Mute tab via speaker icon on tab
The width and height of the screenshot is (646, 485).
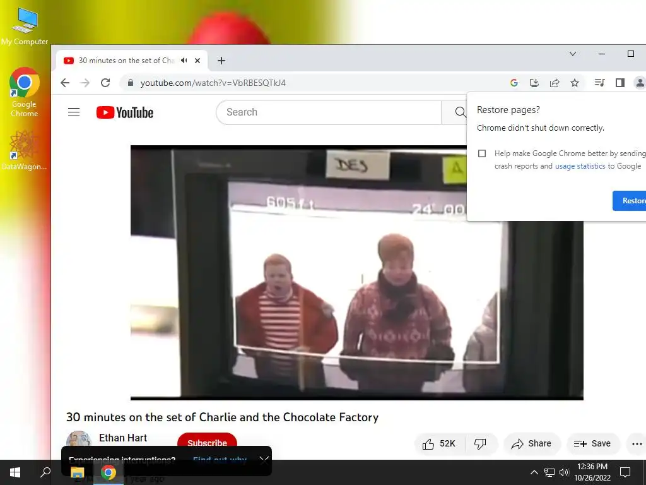[x=184, y=61]
